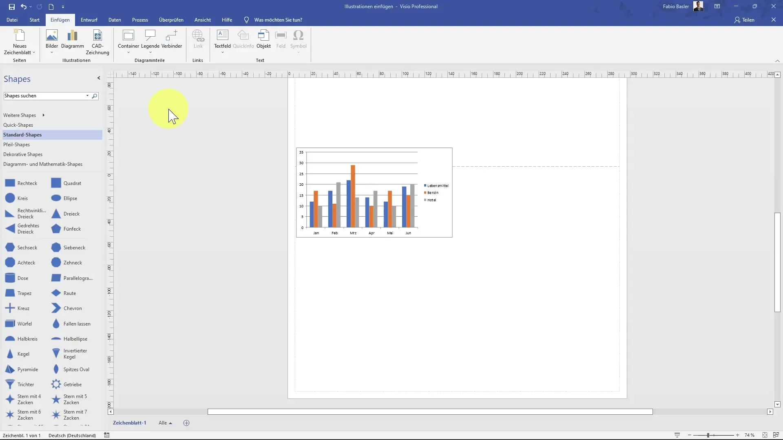Select the Fünfeck shape
783x440 pixels.
(x=66, y=229)
